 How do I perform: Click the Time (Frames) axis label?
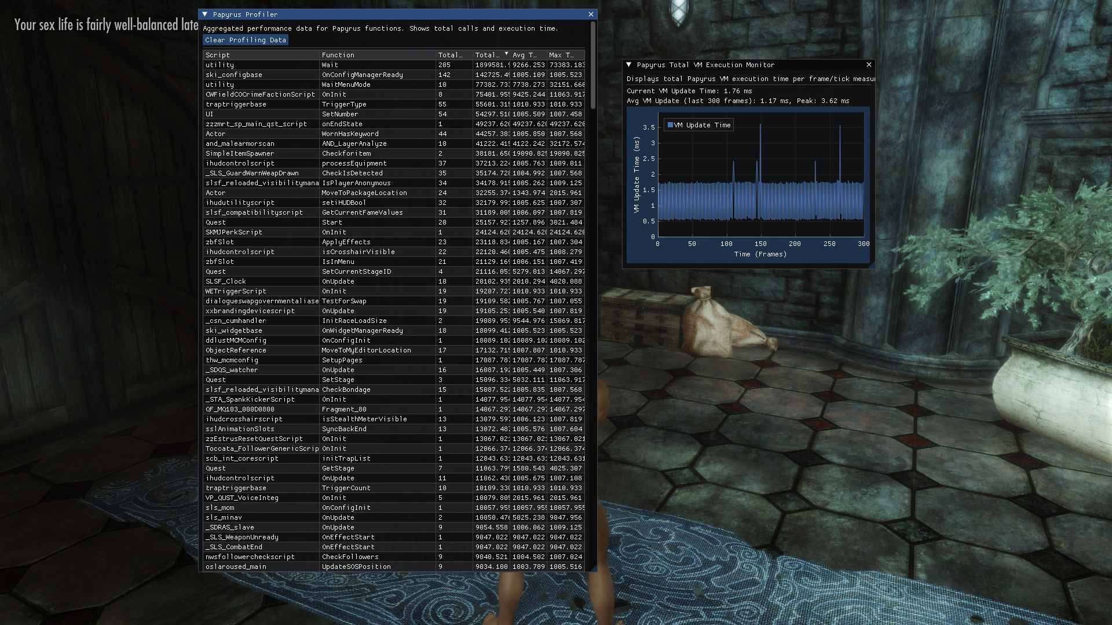tap(760, 254)
